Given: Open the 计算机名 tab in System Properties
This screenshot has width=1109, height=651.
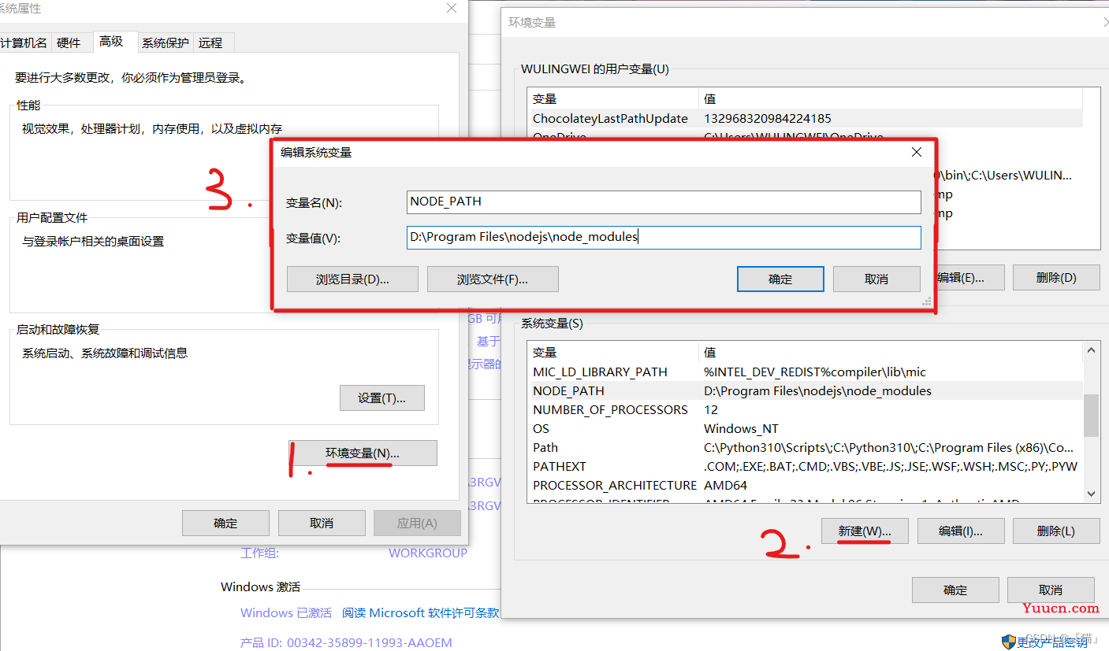Looking at the screenshot, I should tap(24, 43).
